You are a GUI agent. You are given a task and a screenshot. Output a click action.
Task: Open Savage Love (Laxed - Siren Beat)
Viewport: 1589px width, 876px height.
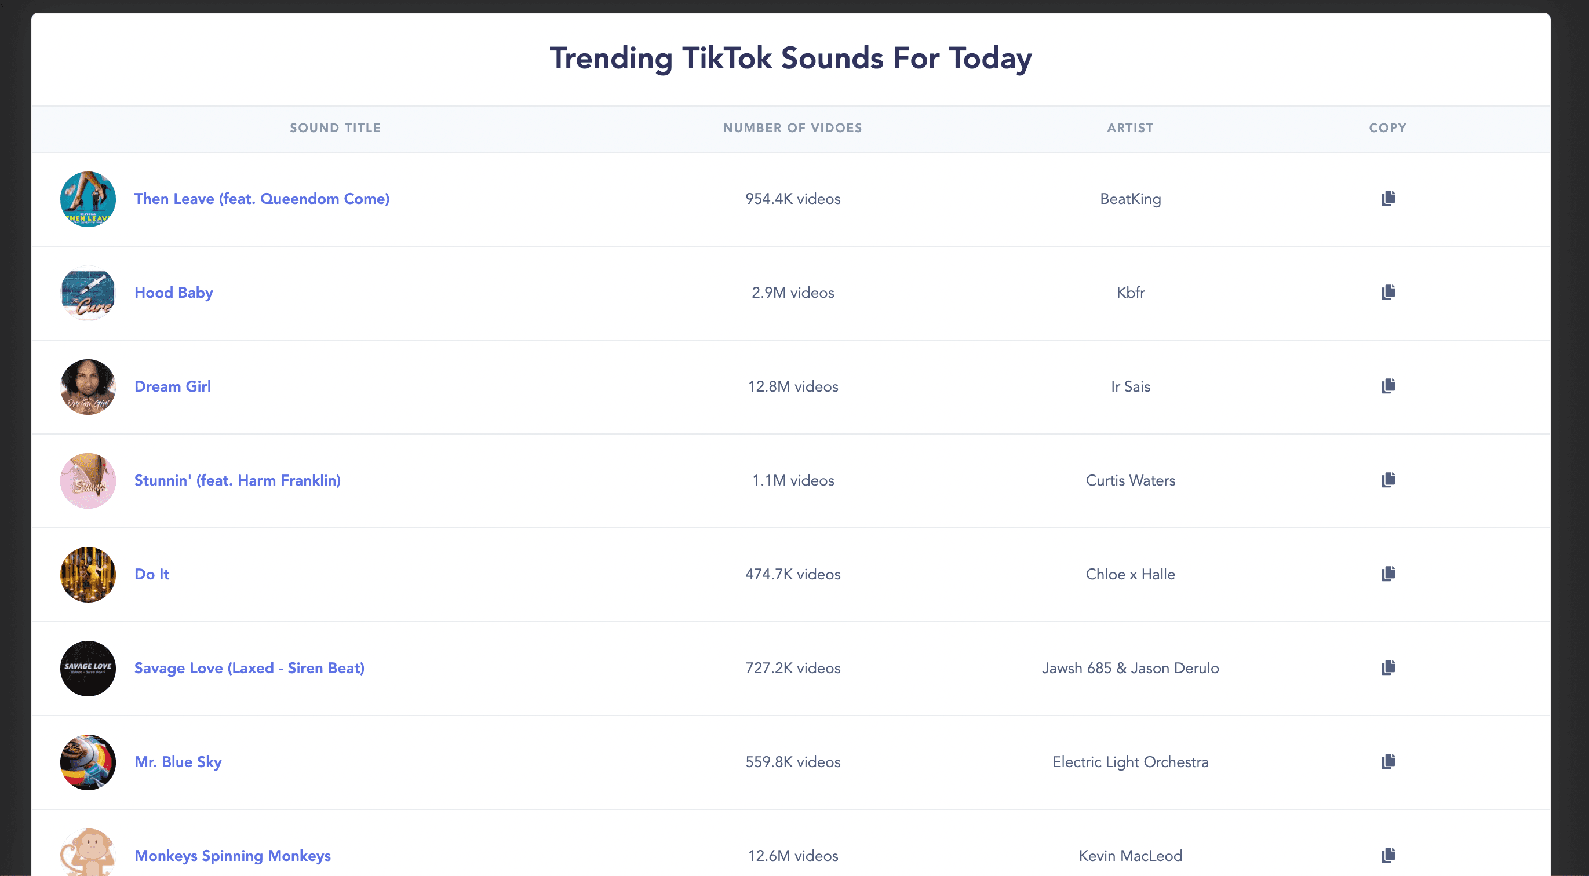click(249, 667)
